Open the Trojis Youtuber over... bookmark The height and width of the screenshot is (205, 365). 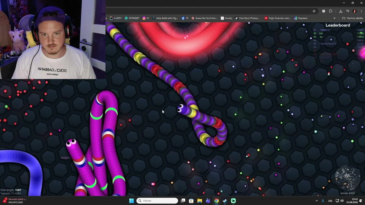point(277,18)
